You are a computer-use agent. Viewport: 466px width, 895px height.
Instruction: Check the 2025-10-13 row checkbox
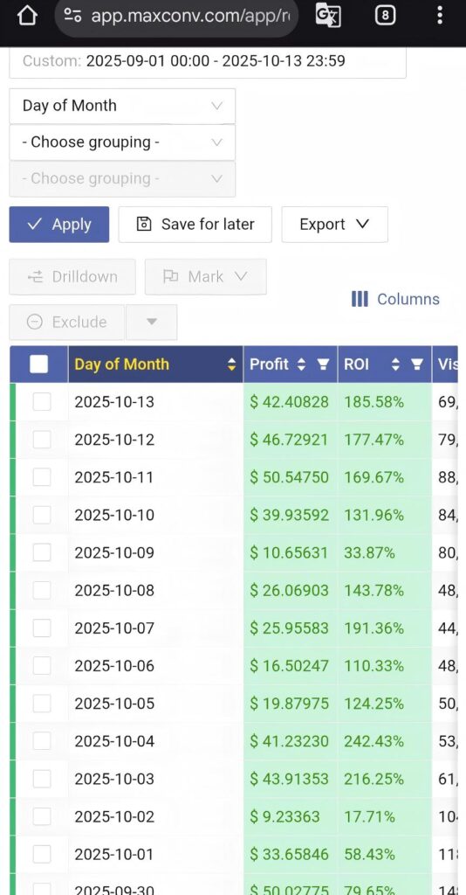point(42,402)
